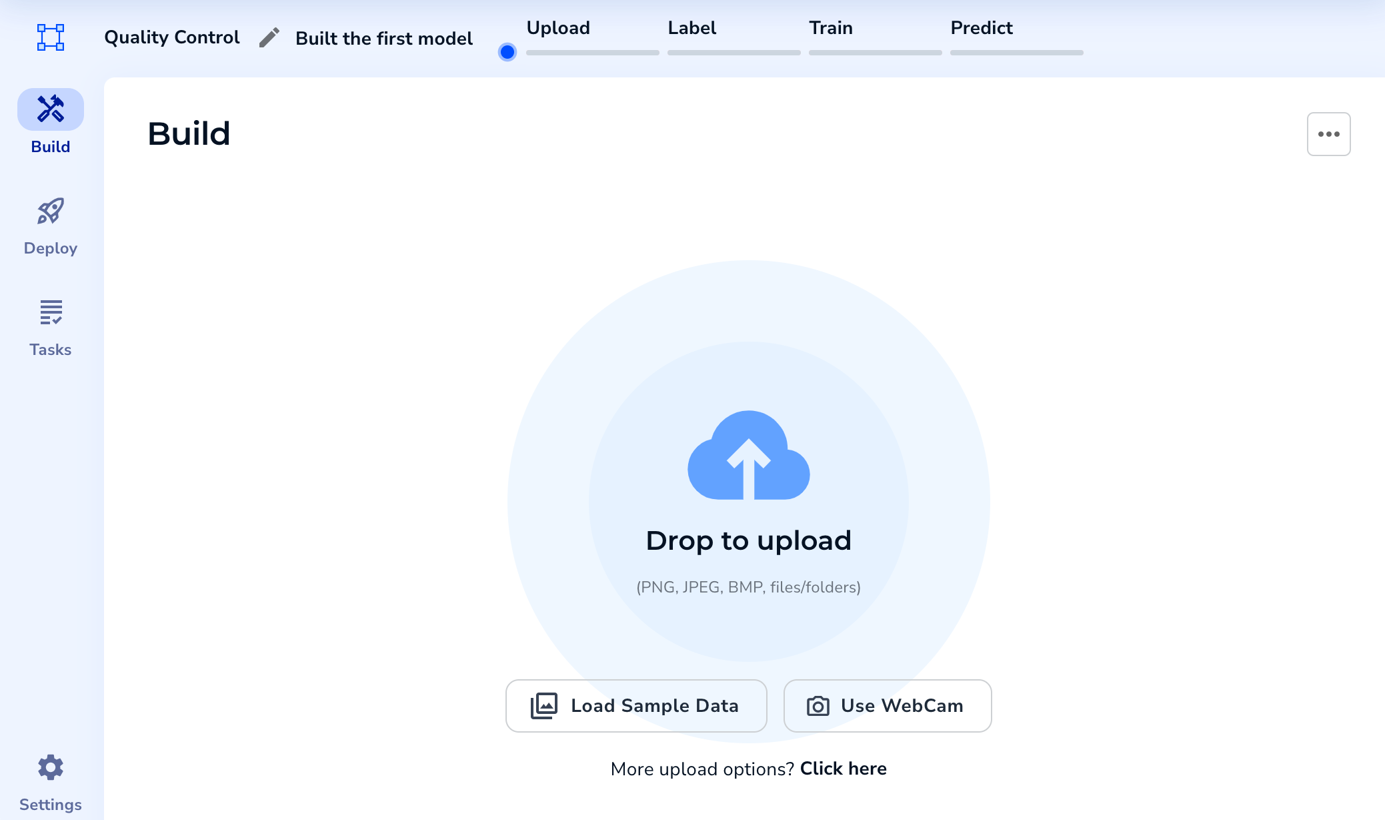Select the Train step
The width and height of the screenshot is (1385, 820).
pyautogui.click(x=830, y=28)
